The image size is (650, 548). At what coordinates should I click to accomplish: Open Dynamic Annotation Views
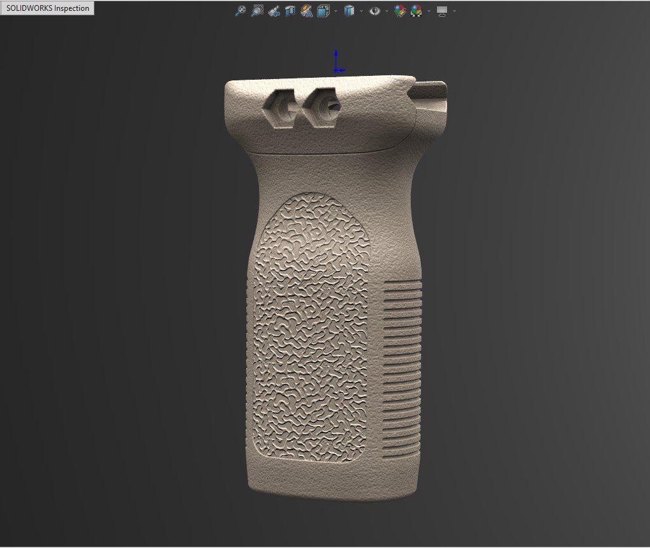[x=306, y=11]
